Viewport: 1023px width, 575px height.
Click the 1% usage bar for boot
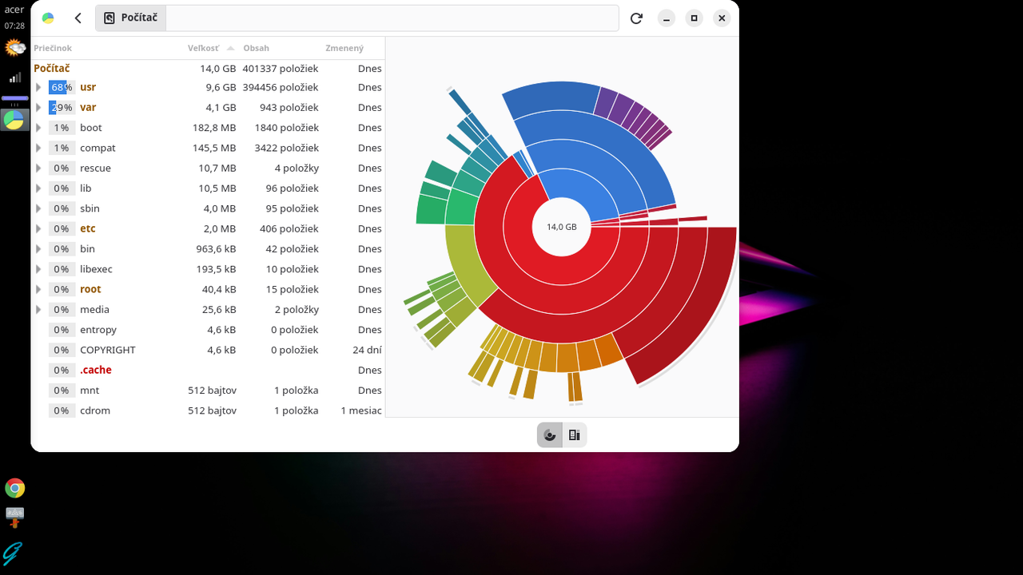[x=62, y=128]
